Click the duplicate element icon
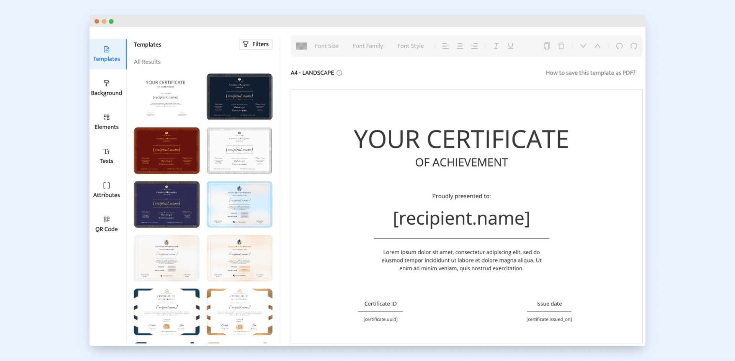 [547, 46]
